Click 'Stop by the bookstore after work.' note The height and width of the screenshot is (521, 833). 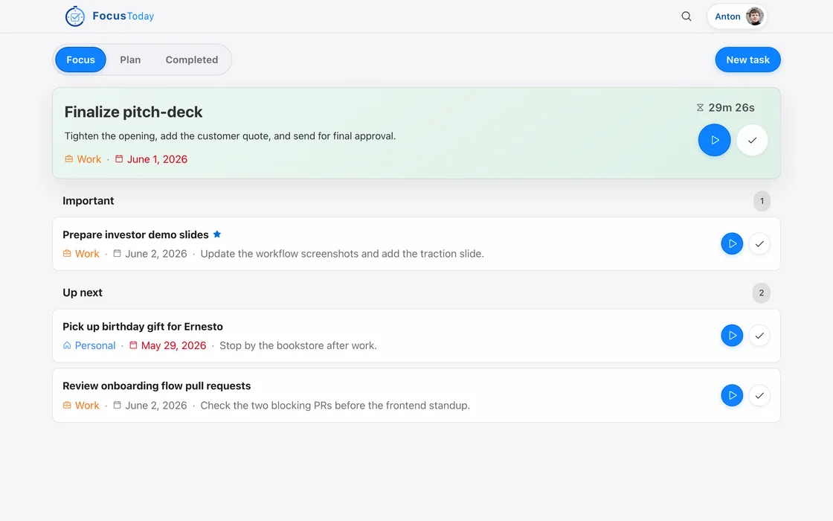tap(298, 345)
